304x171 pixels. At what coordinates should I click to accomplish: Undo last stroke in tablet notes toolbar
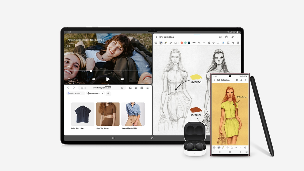pos(199,43)
